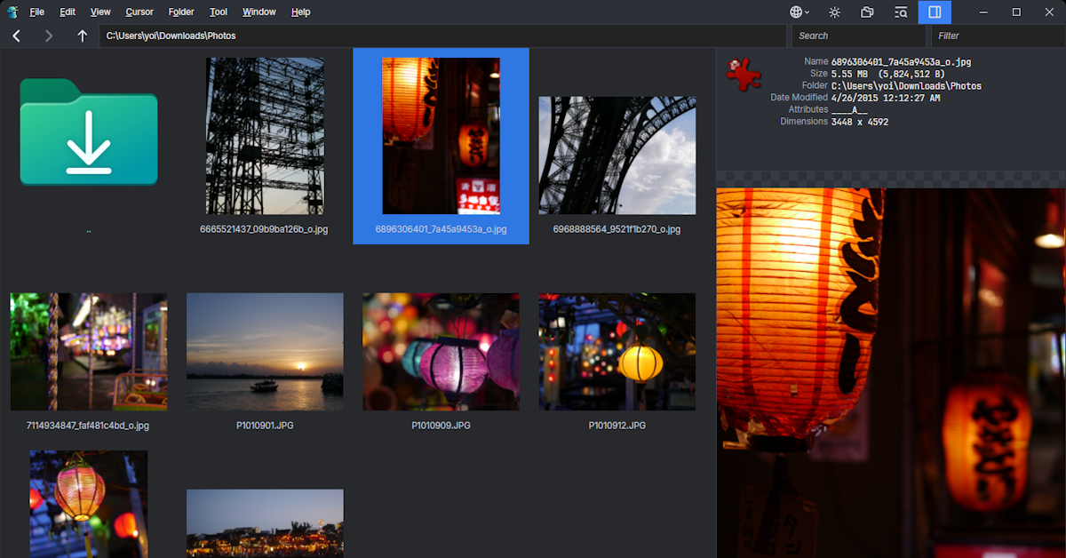
Task: Open the Help menu
Action: (x=301, y=12)
